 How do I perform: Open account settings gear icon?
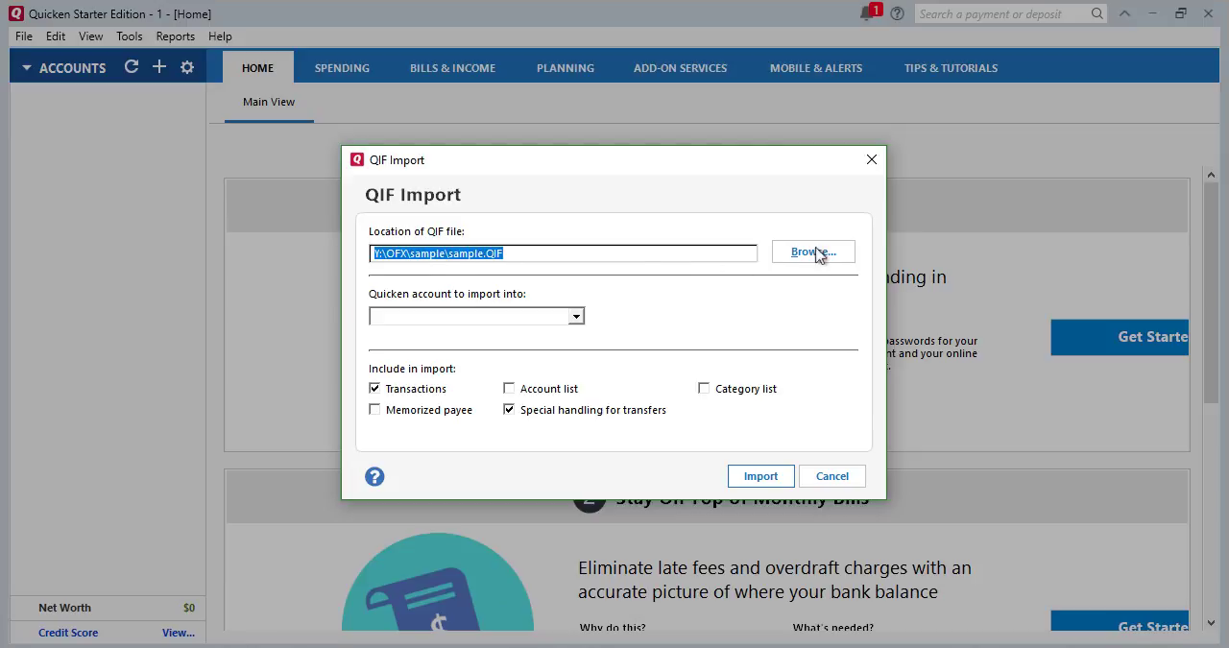(x=187, y=67)
